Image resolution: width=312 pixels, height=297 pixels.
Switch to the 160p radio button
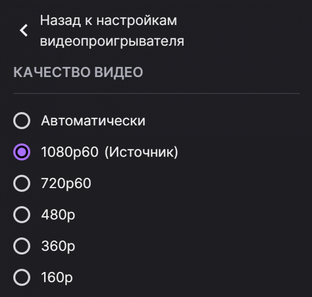click(22, 277)
